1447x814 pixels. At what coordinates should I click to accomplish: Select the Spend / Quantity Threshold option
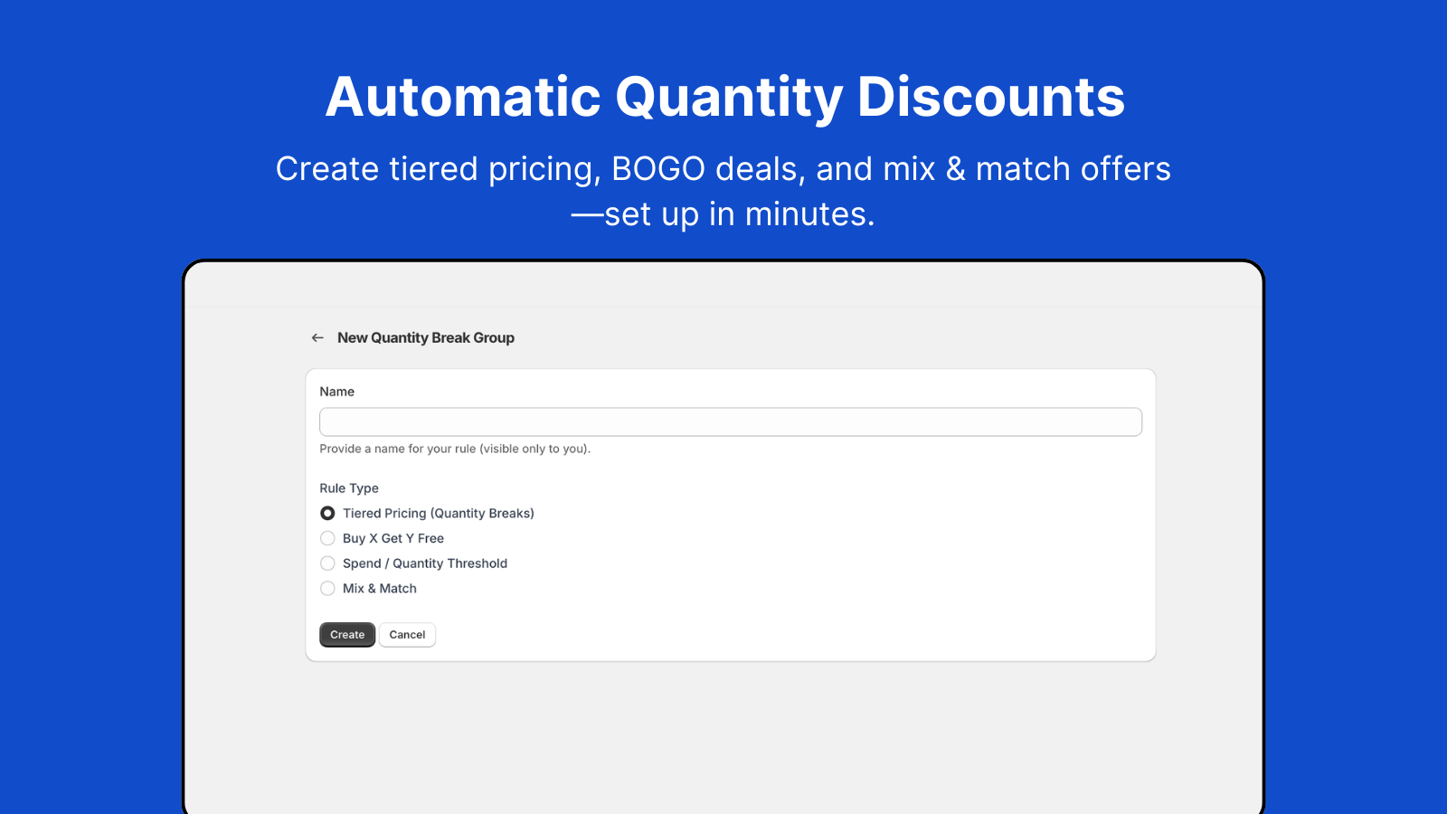(327, 563)
